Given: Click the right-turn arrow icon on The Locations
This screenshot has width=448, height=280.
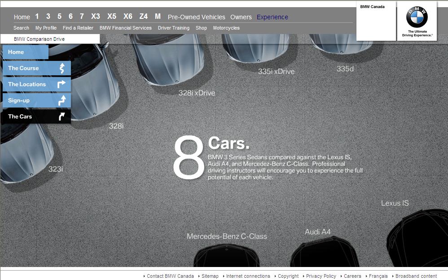Looking at the screenshot, I should (61, 84).
